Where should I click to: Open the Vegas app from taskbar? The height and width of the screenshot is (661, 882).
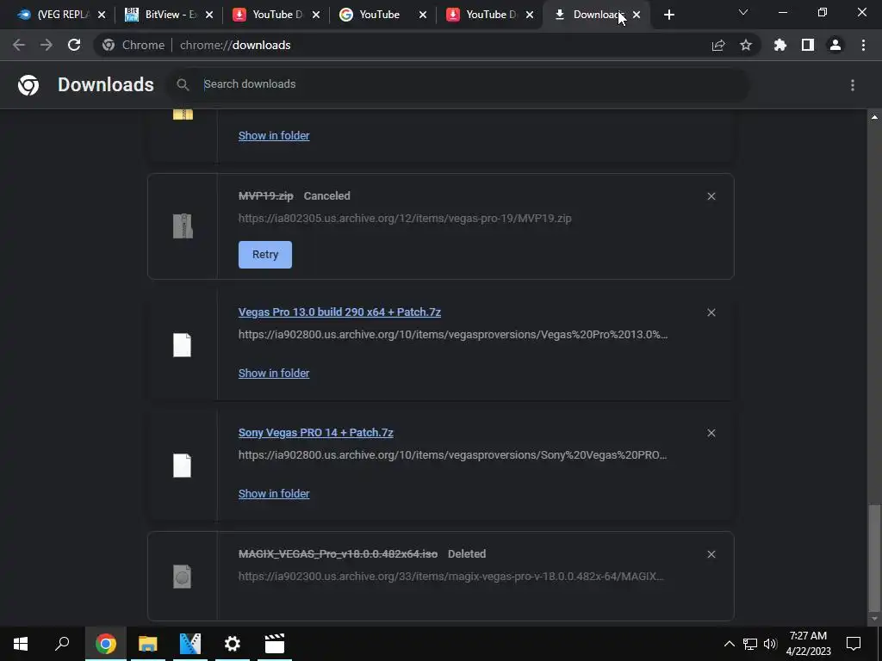click(190, 644)
